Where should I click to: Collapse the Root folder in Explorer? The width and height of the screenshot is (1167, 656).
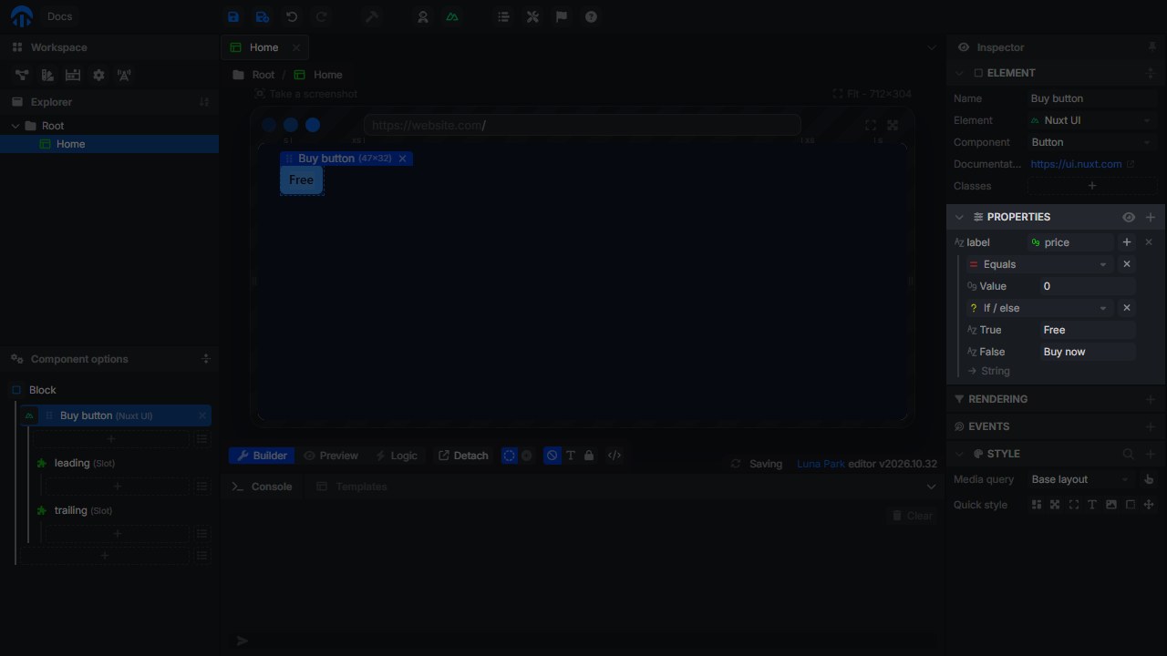point(15,126)
